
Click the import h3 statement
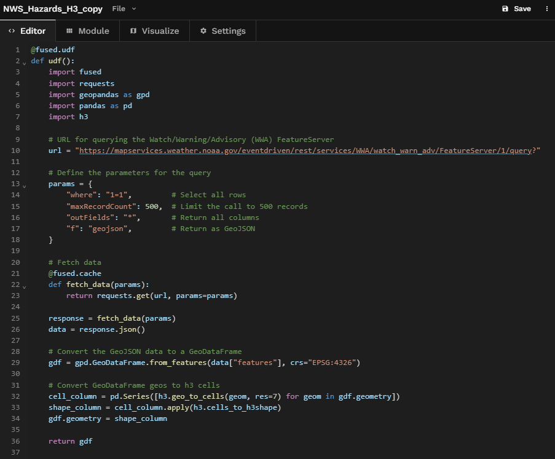point(68,117)
